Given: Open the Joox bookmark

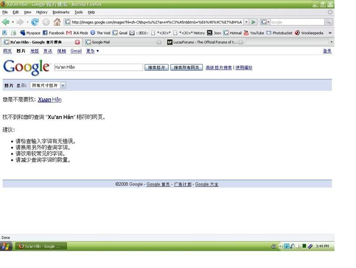Looking at the screenshot, I should (x=214, y=33).
